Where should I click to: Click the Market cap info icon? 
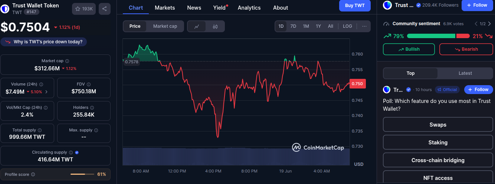click(x=67, y=61)
